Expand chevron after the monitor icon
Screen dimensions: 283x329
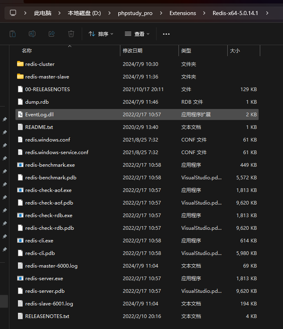tap(25, 13)
